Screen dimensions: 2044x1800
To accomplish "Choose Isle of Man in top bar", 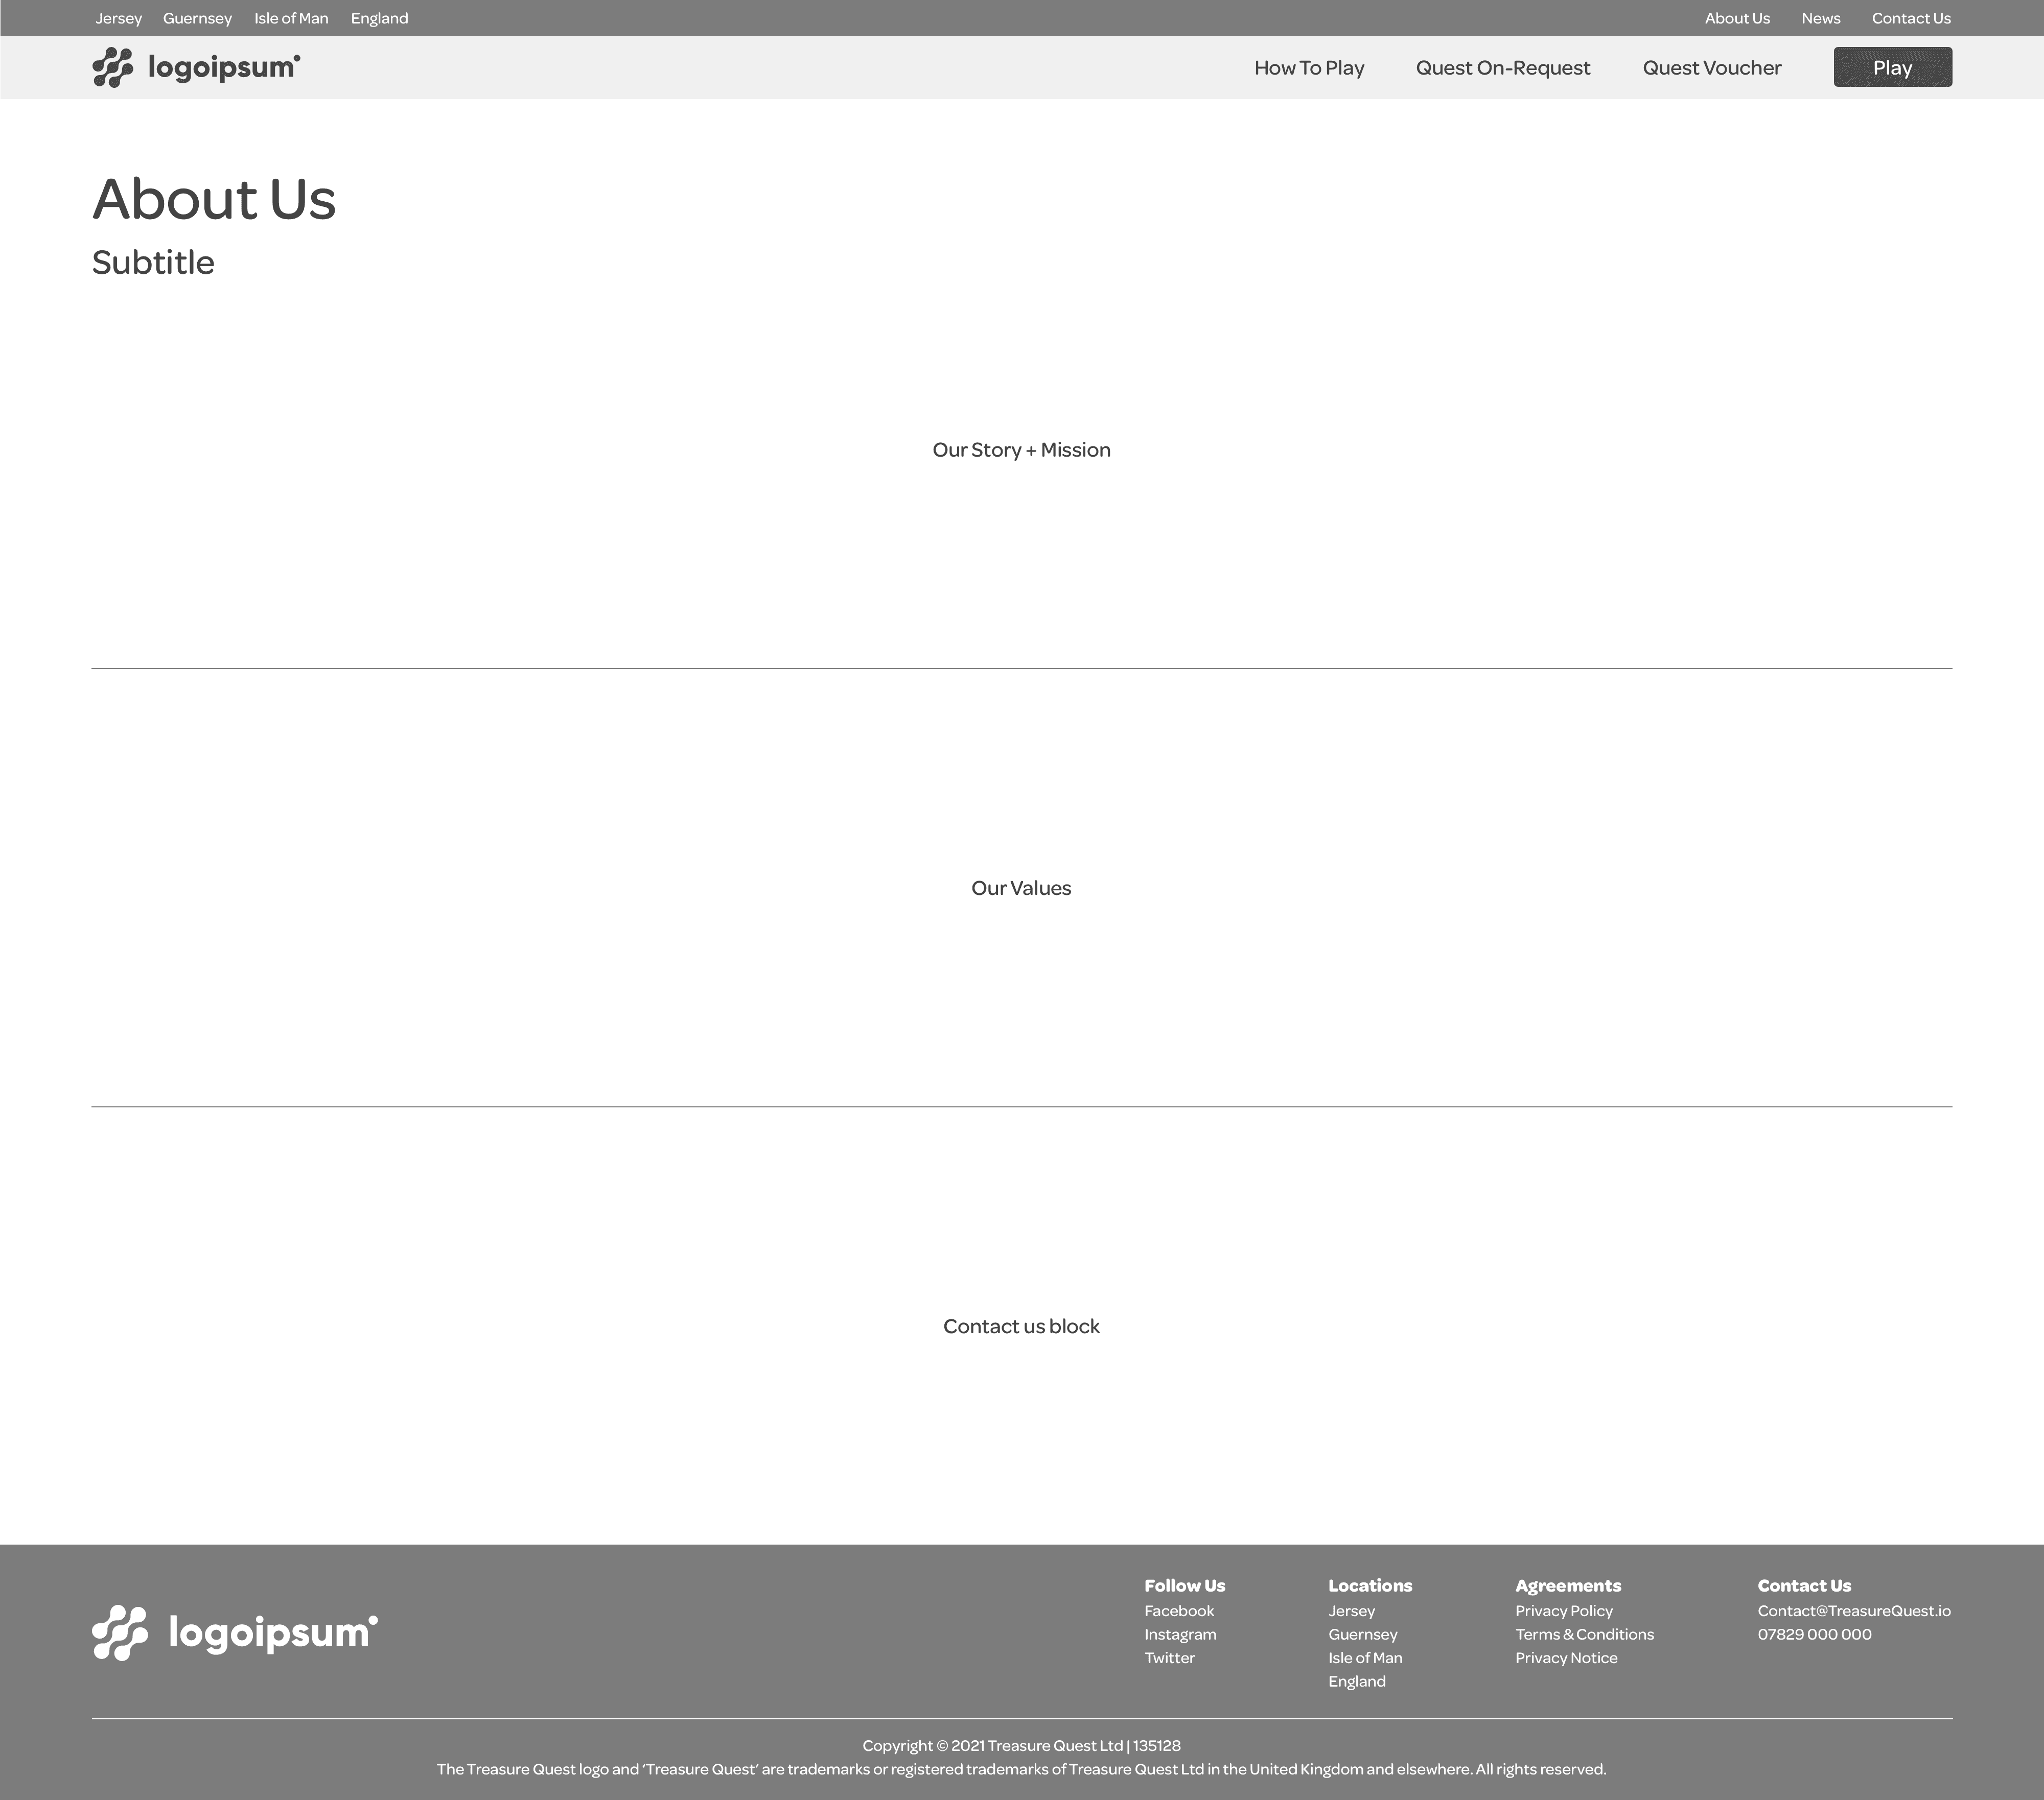I will 291,18.
